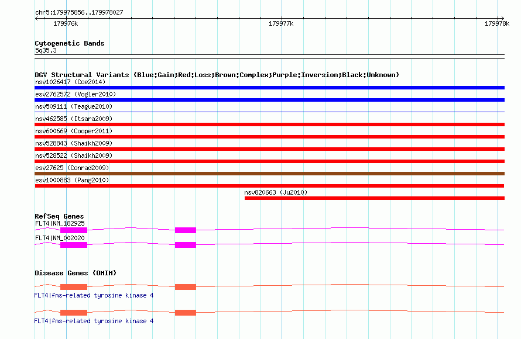
Task: Click the red nsv600669 loss bar
Action: click(269, 137)
